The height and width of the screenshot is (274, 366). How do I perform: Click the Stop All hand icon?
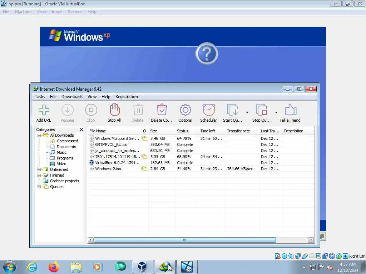[115, 110]
